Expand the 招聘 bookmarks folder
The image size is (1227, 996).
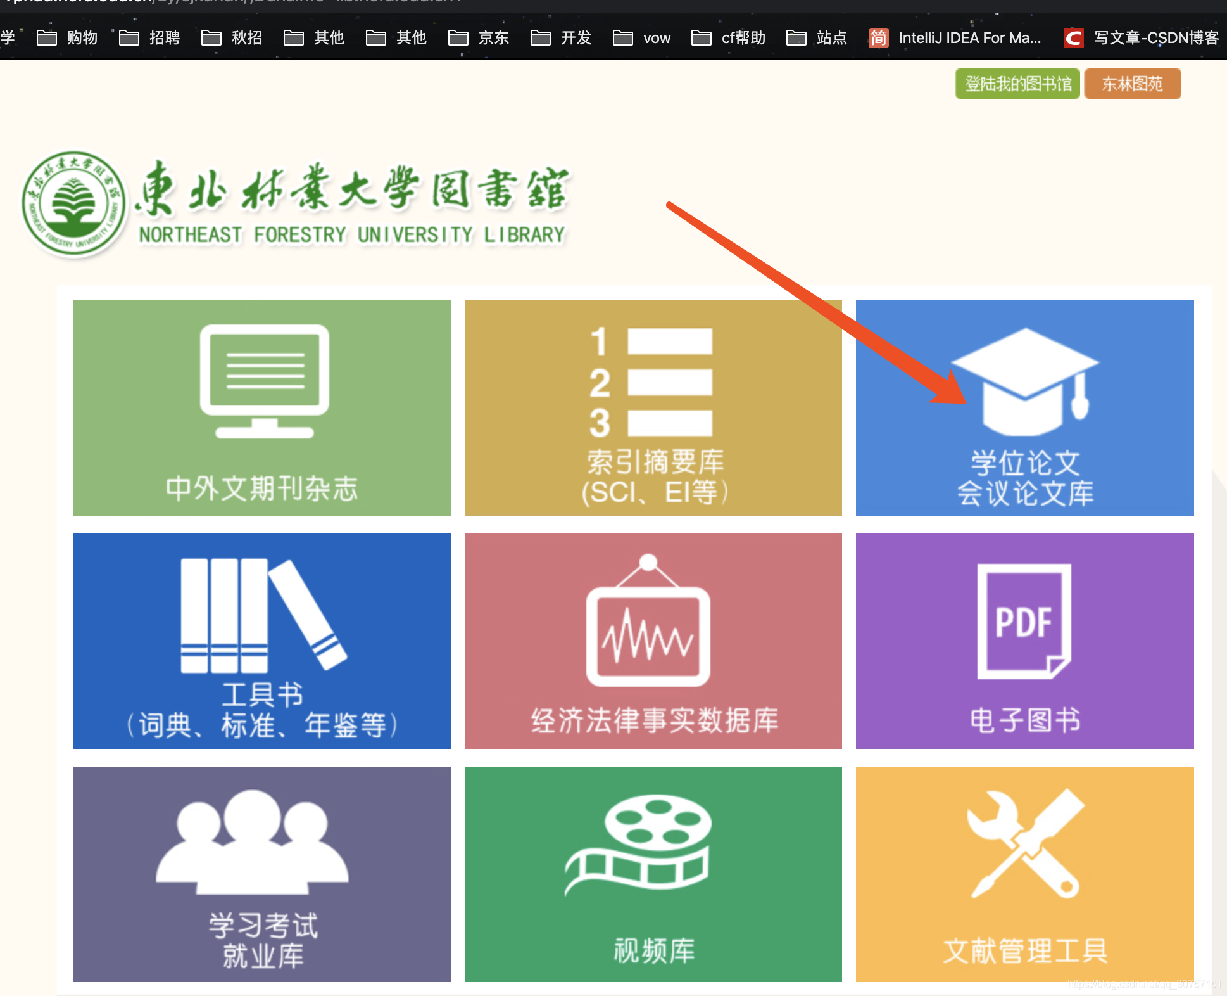(150, 38)
